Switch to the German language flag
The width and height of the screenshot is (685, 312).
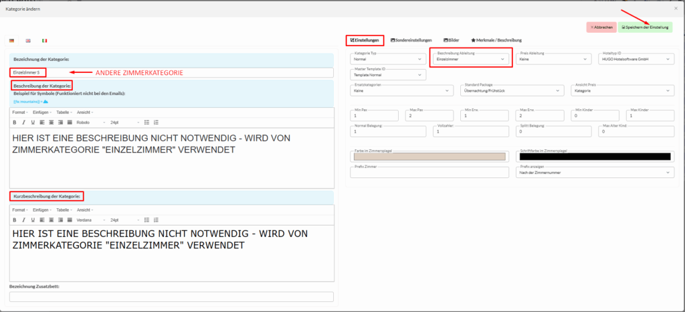click(x=12, y=41)
